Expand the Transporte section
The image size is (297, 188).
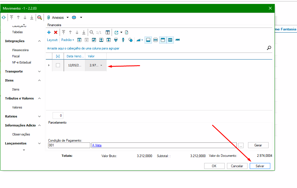click(x=39, y=71)
